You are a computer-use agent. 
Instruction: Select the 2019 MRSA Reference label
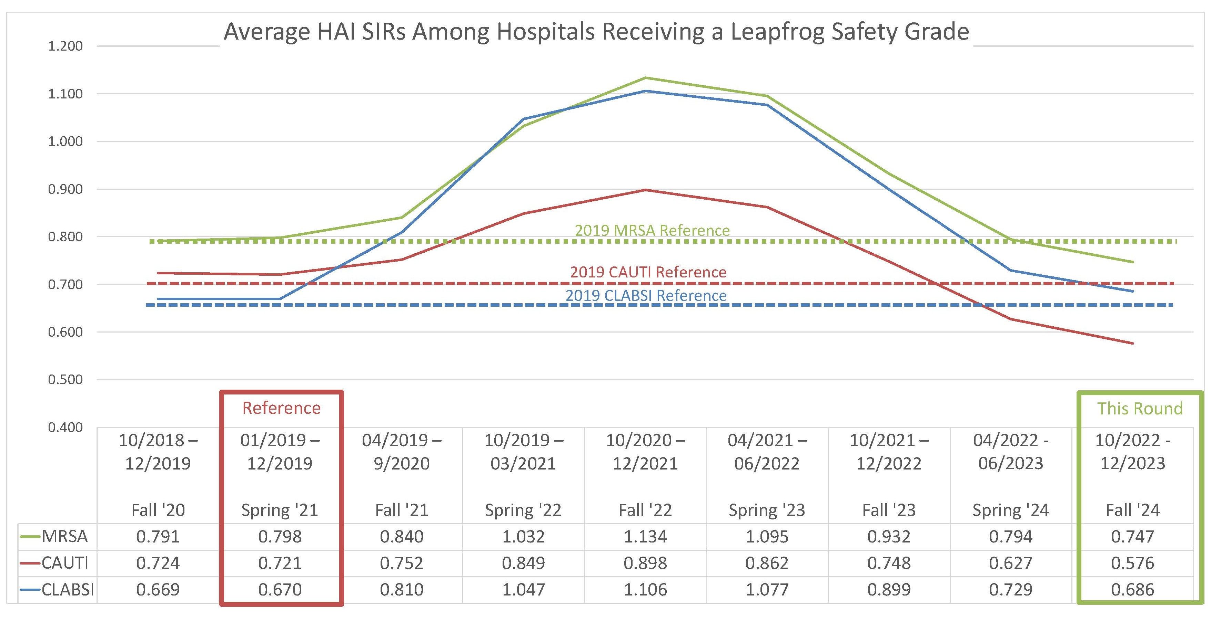coord(652,231)
